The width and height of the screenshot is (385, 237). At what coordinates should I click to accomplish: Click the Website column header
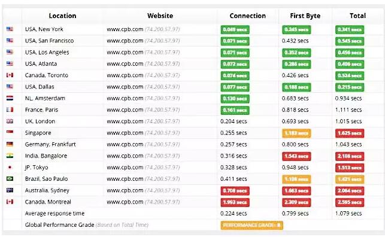click(160, 16)
